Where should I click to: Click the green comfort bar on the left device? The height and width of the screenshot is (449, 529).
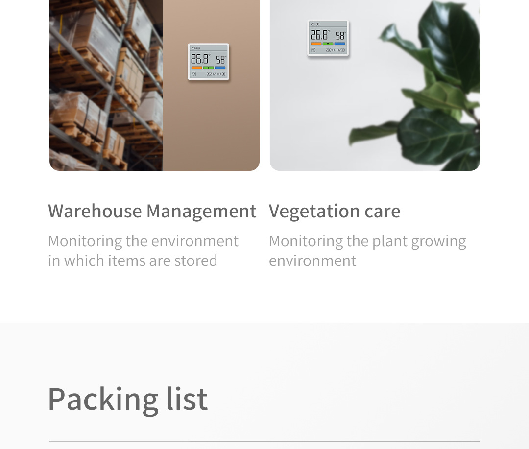point(209,68)
